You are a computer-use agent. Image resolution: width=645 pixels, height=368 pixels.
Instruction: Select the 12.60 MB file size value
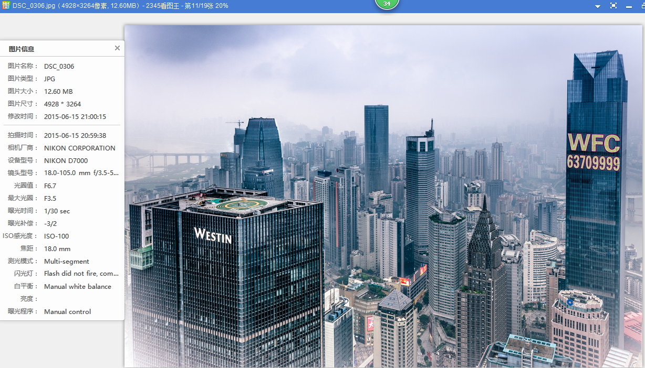coord(58,91)
